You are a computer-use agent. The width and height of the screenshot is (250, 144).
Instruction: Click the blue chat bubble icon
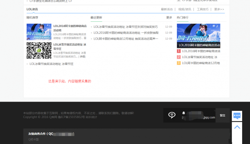click(x=237, y=115)
